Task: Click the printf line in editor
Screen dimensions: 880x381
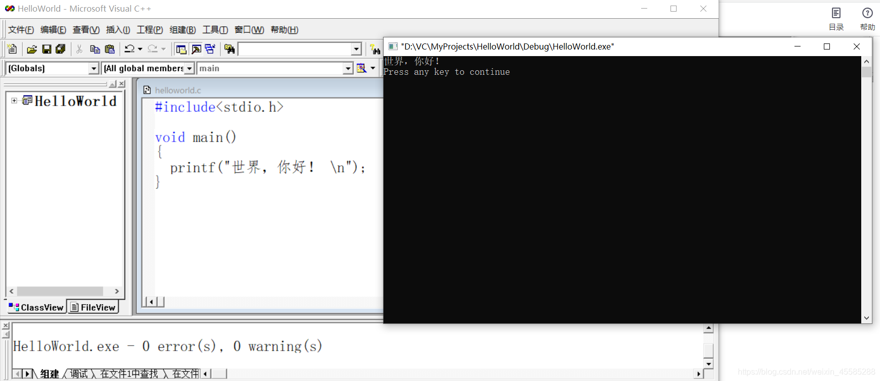Action: click(x=268, y=167)
